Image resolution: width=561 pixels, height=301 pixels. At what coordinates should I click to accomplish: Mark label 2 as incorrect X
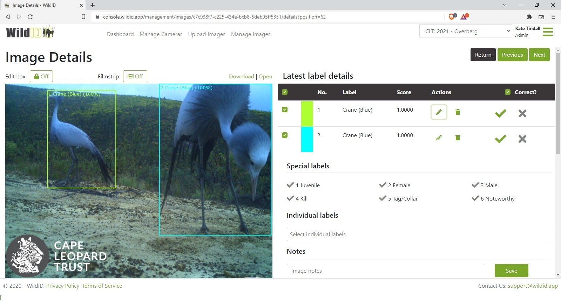522,139
